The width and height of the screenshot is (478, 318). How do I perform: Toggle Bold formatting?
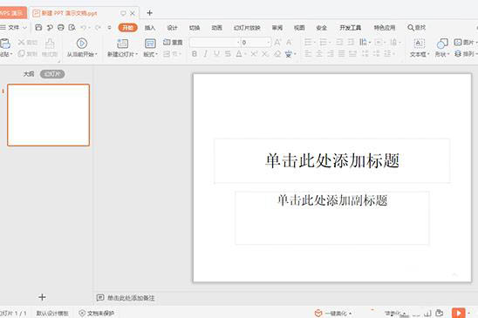tap(195, 54)
